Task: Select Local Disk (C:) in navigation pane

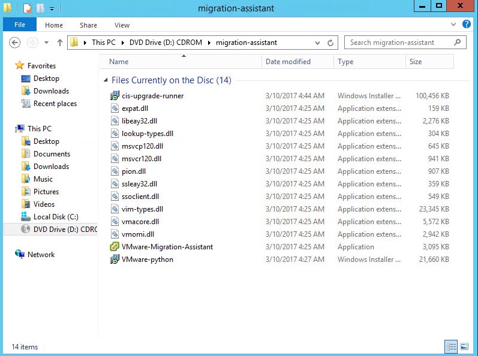Action: [56, 217]
